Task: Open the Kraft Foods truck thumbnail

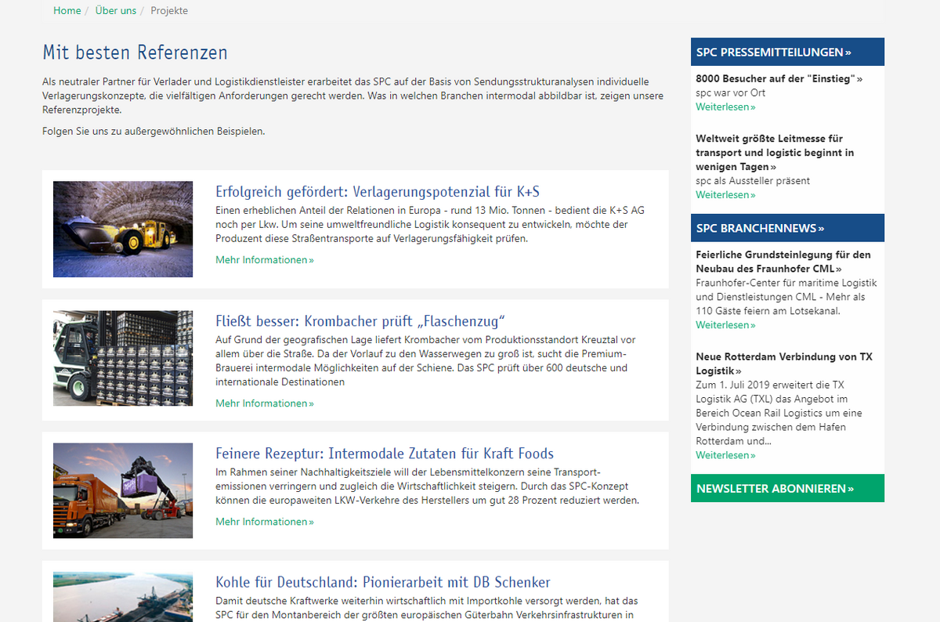Action: pos(123,490)
